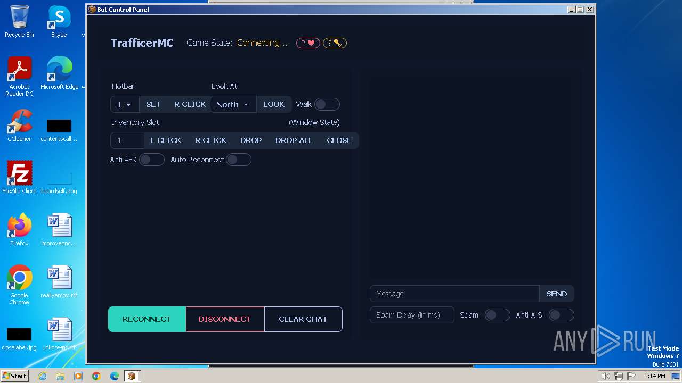This screenshot has width=682, height=383.
Task: Click the DROP ALL button
Action: click(x=294, y=140)
